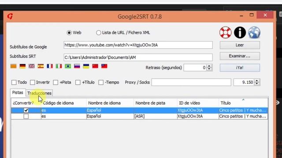Click into the Subtítulos SRT path field
Image resolution: width=282 pixels, height=158 pixels.
(138, 57)
